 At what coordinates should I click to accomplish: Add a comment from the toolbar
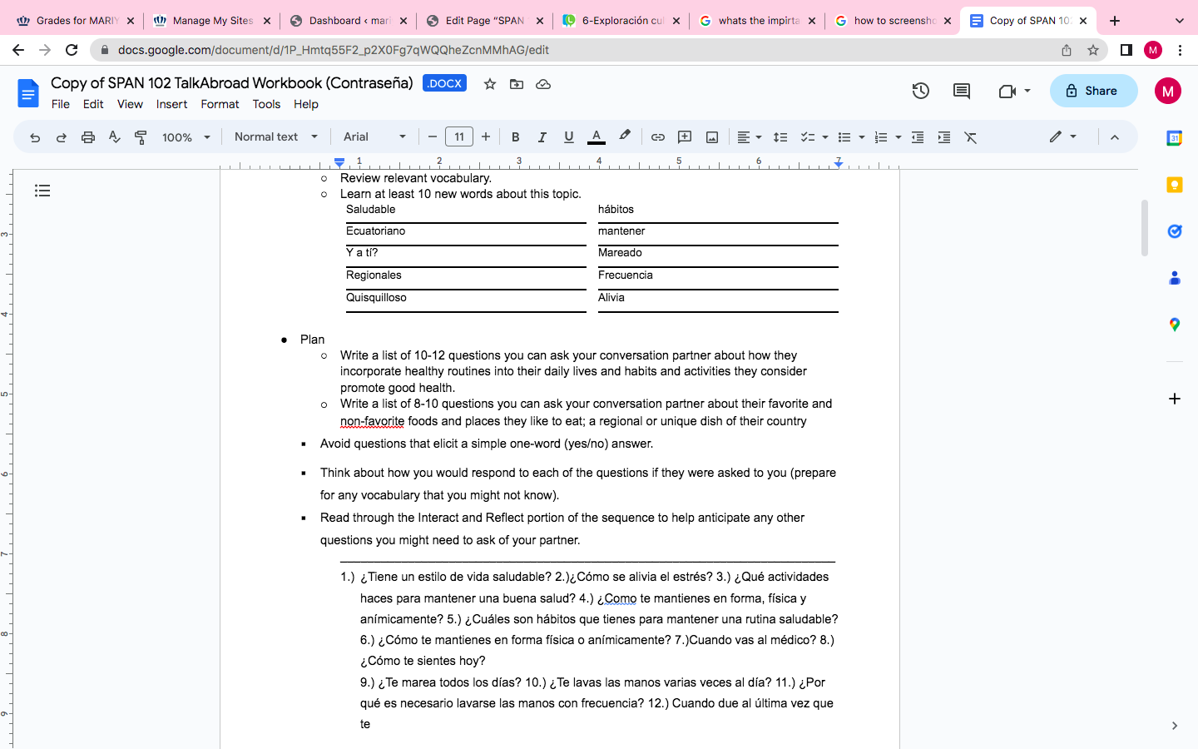pos(685,137)
